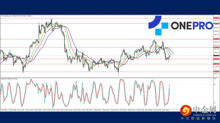220x123 pixels.
Task: Click the black current price tag 1796.94
Action: point(216,56)
